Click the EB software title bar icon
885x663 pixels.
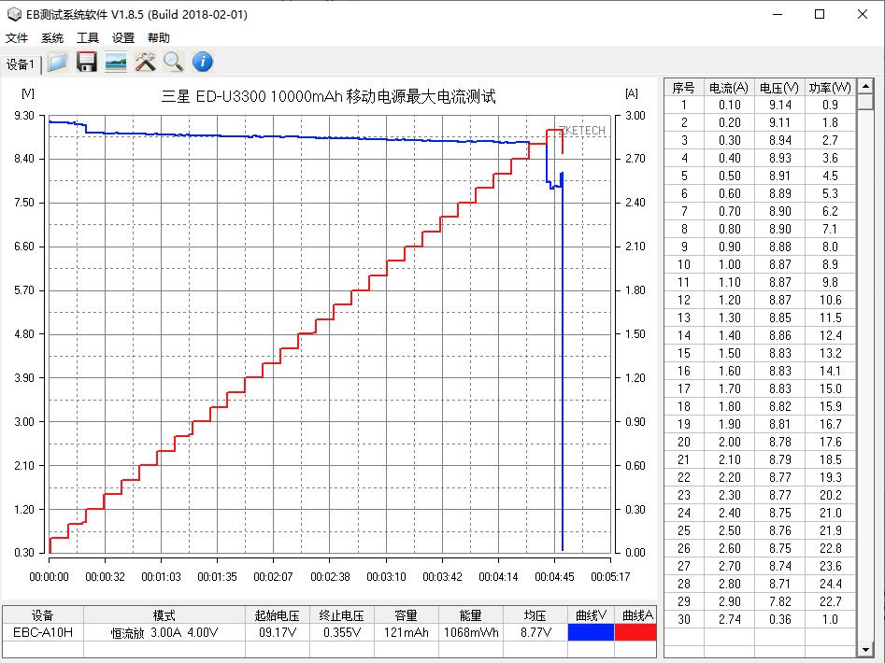[x=13, y=14]
